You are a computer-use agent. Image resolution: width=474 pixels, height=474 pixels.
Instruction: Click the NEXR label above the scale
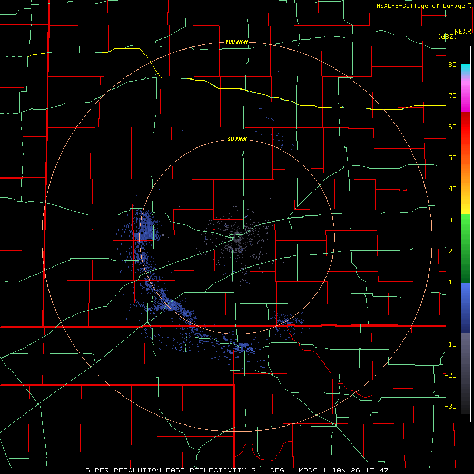(462, 32)
